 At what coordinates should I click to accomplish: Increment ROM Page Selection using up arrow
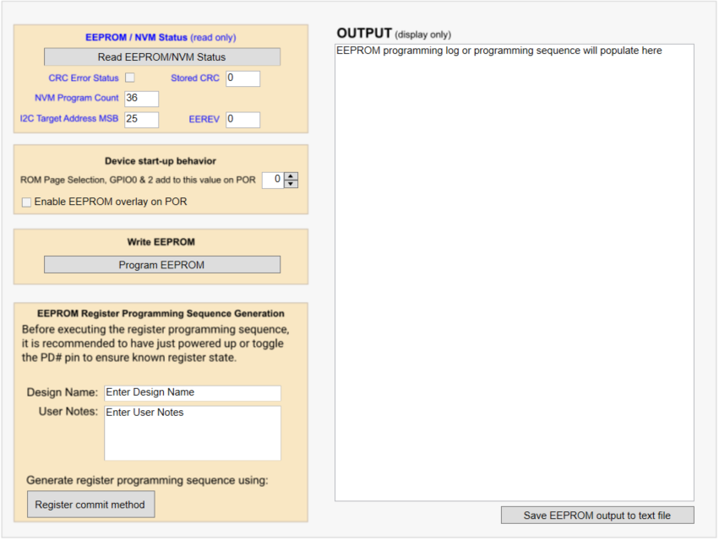[290, 175]
